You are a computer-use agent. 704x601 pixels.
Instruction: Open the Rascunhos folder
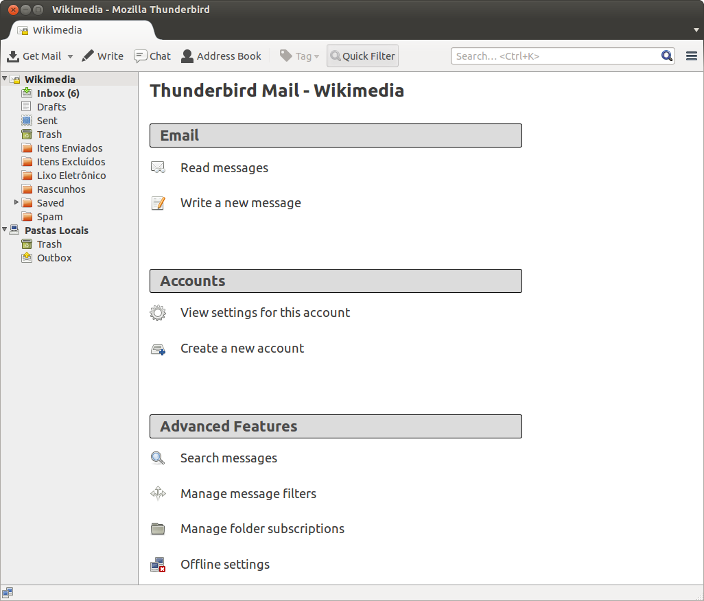61,189
